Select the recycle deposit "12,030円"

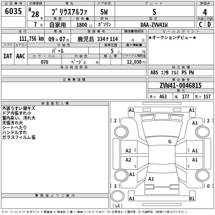pyautogui.click(x=136, y=62)
